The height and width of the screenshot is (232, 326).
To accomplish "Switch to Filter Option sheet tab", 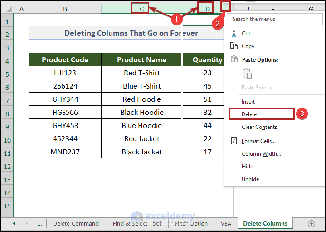I will [191, 224].
